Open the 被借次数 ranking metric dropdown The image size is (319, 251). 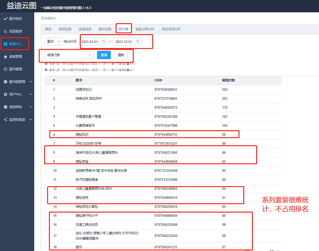[x=69, y=55]
